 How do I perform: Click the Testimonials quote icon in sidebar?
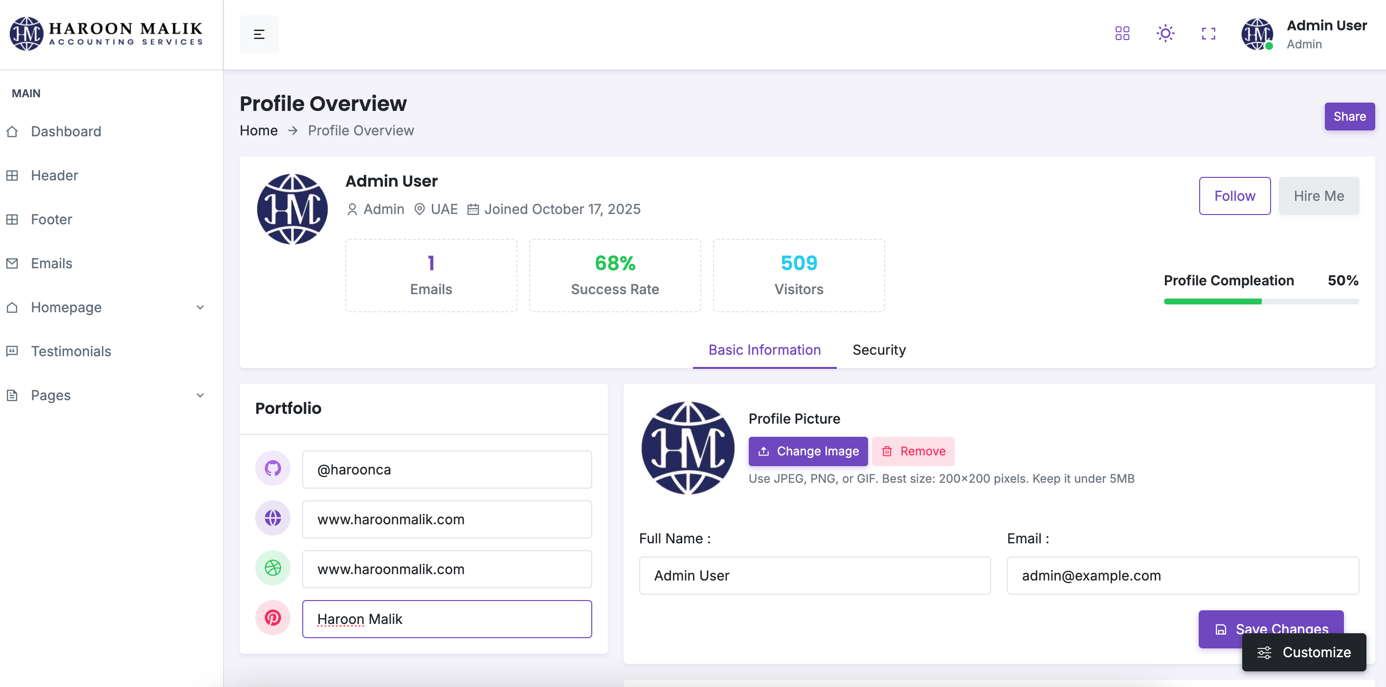(12, 351)
